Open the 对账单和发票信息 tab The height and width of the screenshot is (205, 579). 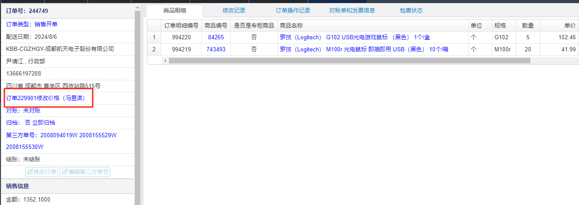(x=352, y=10)
